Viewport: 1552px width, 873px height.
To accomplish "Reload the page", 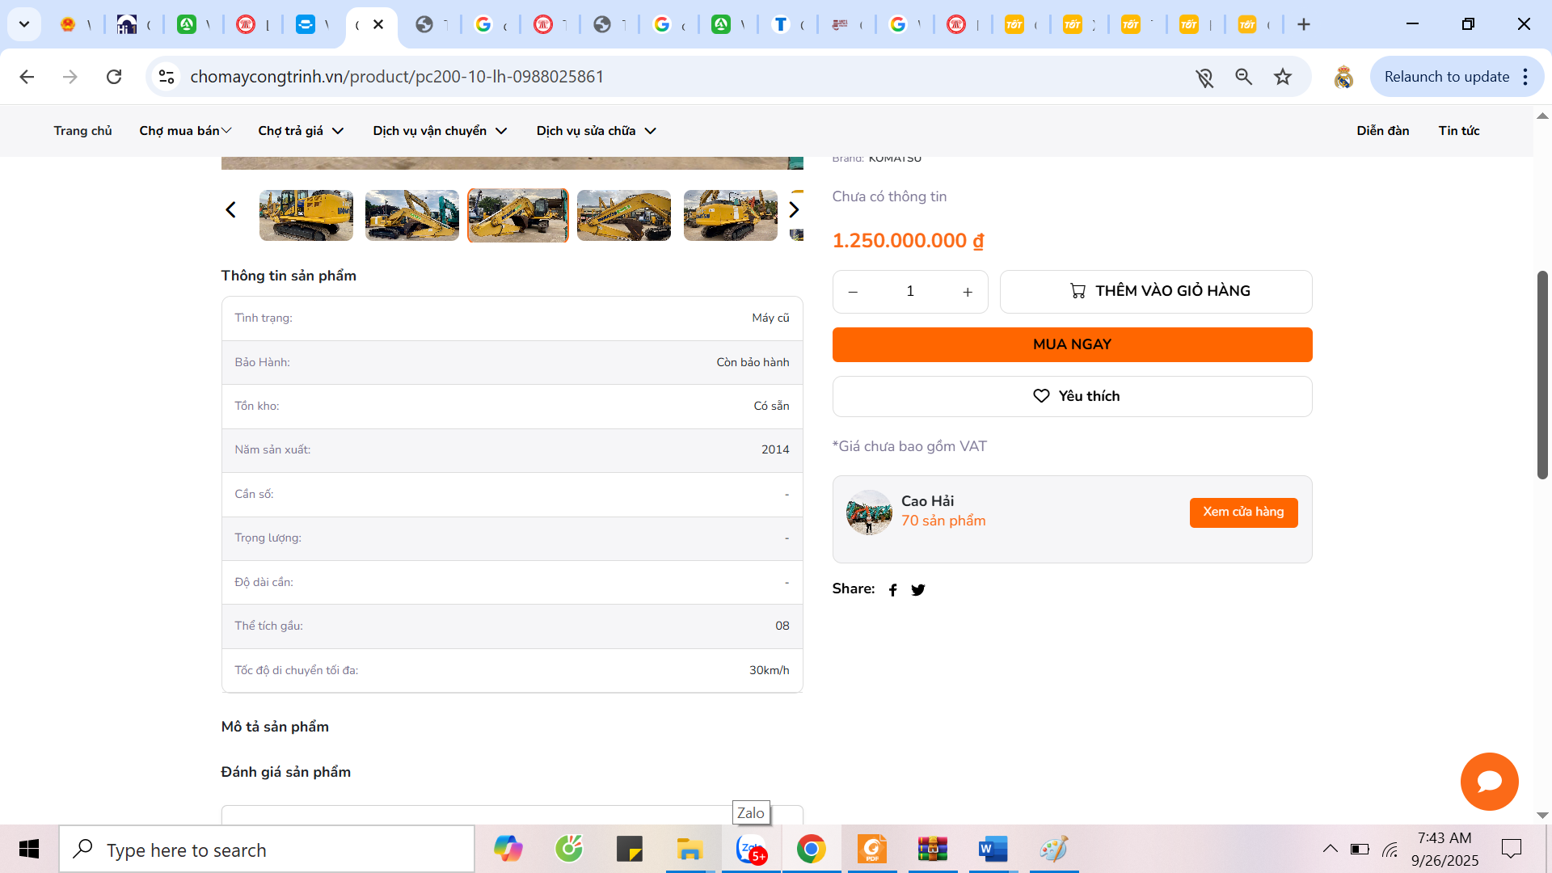I will pyautogui.click(x=114, y=77).
